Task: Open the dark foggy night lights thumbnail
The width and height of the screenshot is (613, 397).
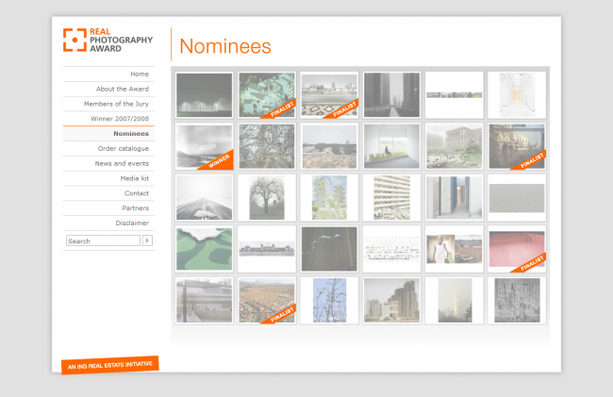Action: click(x=204, y=95)
